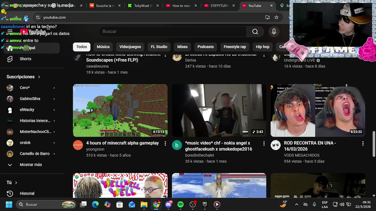Image resolution: width=376 pixels, height=211 pixels.
Task: Open Epic Games launcher from taskbar
Action: tap(205, 204)
